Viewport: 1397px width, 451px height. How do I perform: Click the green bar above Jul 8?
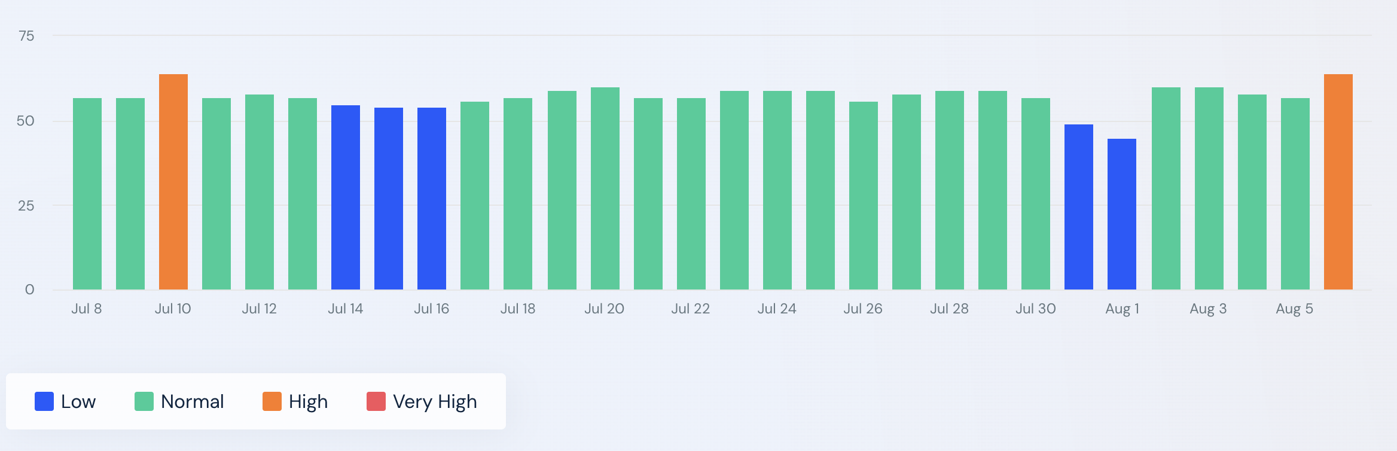[x=87, y=194]
